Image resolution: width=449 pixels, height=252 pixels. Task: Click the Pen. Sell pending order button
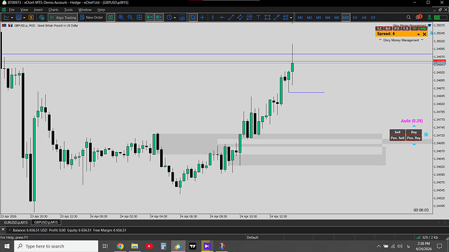[398, 138]
